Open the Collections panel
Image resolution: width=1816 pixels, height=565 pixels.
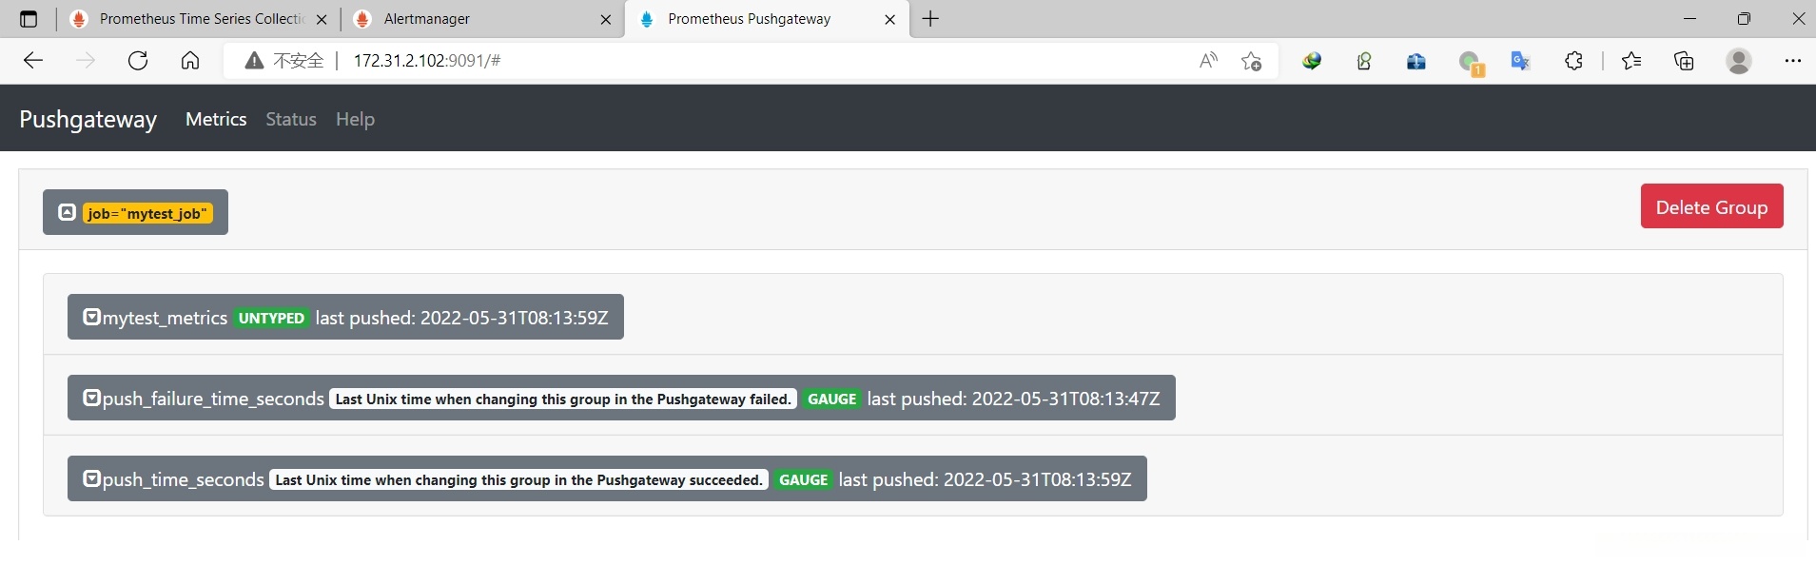click(1684, 61)
